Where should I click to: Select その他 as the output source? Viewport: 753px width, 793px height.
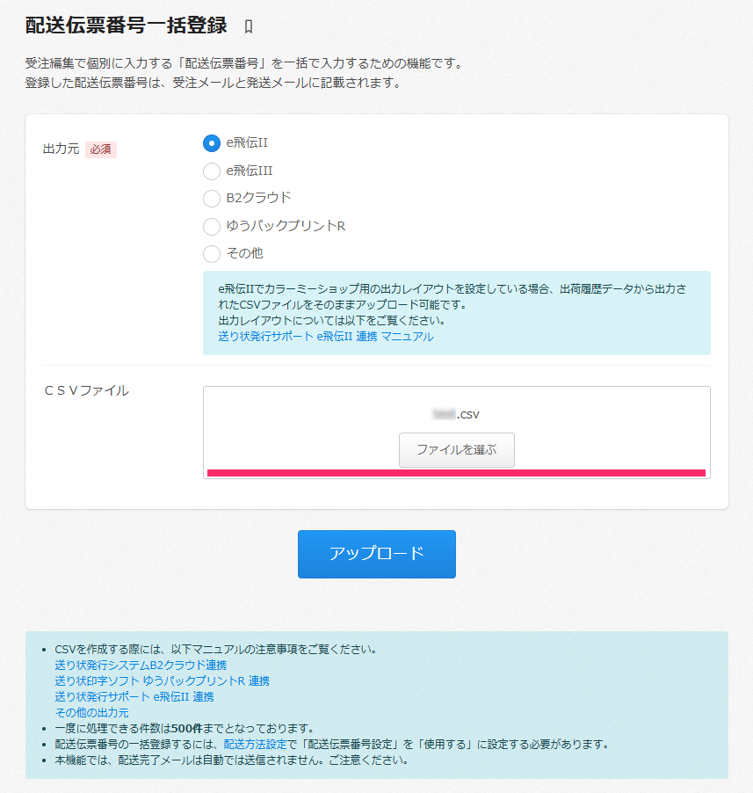(211, 253)
